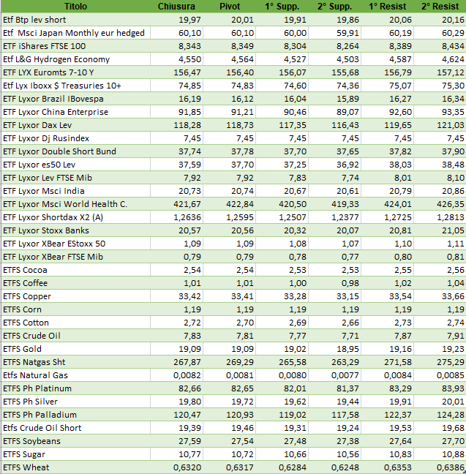
Task: Click 2° Supp. value 0,98 for ETFS Coffee
Action: point(334,283)
